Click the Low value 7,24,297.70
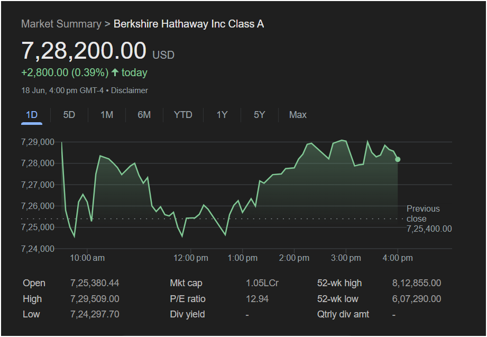 click(95, 314)
